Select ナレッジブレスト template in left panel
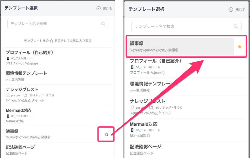Image resolution: width=250 pixels, height=158 pixels. point(22,89)
